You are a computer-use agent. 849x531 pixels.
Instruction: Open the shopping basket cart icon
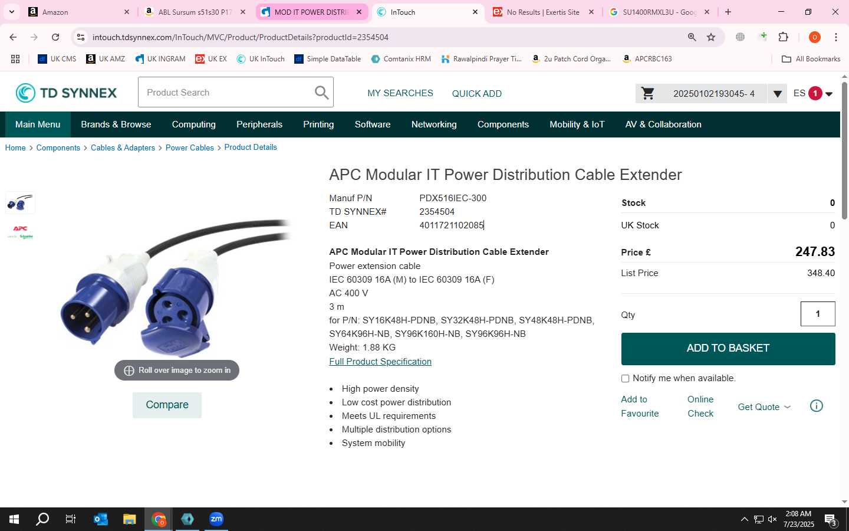(648, 93)
